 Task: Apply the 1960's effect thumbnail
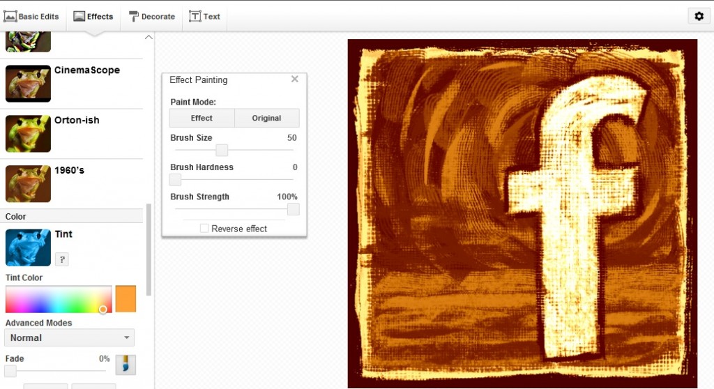point(28,183)
